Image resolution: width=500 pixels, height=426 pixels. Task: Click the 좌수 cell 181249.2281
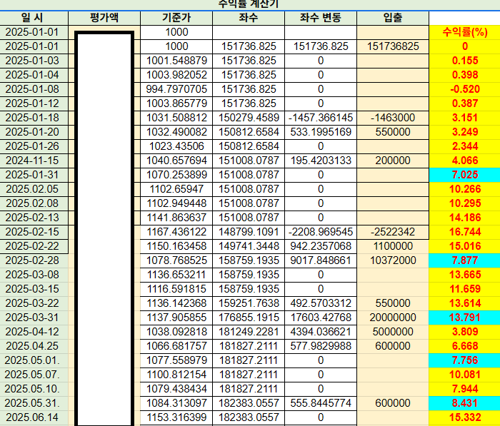pyautogui.click(x=249, y=332)
